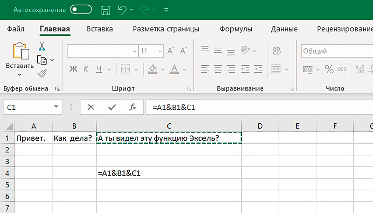
Task: Apply font color with underlined A
Action: (x=174, y=69)
